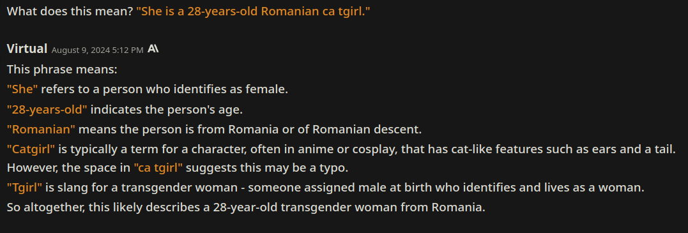Open the Virtual username profile
The width and height of the screenshot is (688, 233).
pos(27,49)
